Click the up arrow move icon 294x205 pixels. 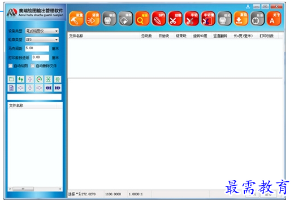30,79
